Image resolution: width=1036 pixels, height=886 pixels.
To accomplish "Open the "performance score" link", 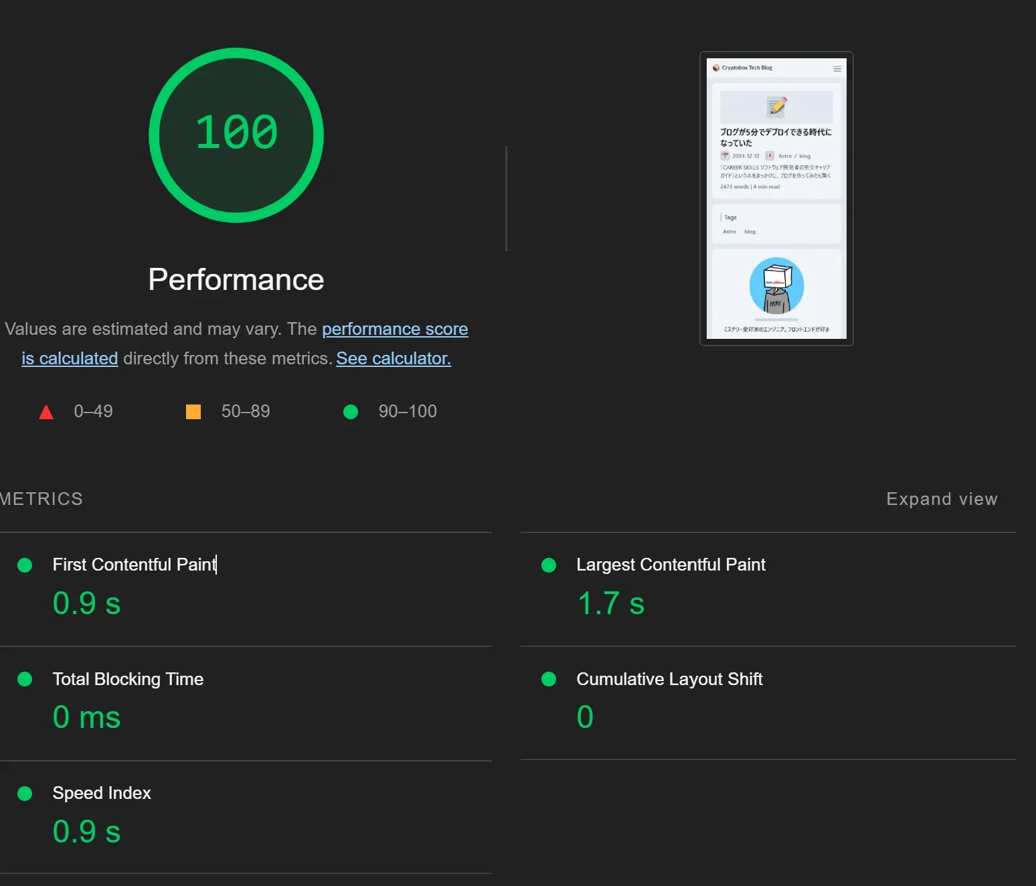I will (x=395, y=329).
